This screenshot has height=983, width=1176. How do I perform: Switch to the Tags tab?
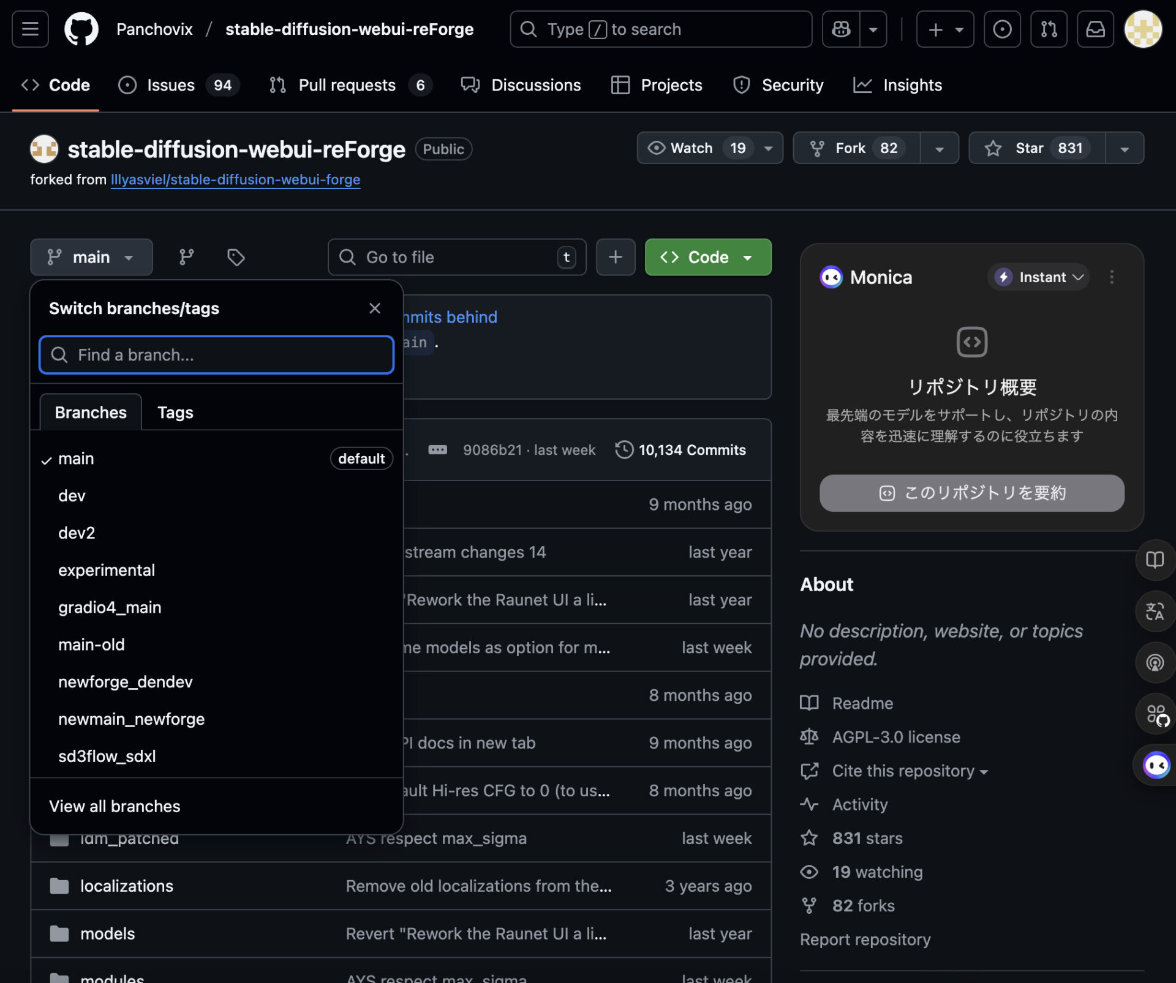tap(175, 413)
